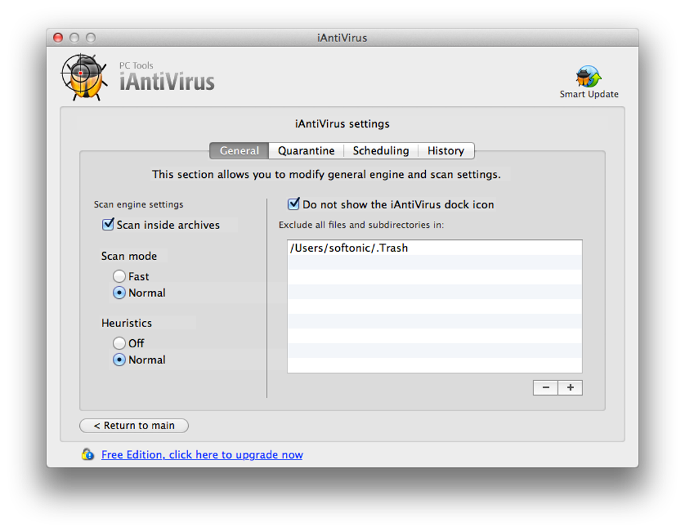
Task: Click the upgrade lock icon
Action: pos(88,454)
